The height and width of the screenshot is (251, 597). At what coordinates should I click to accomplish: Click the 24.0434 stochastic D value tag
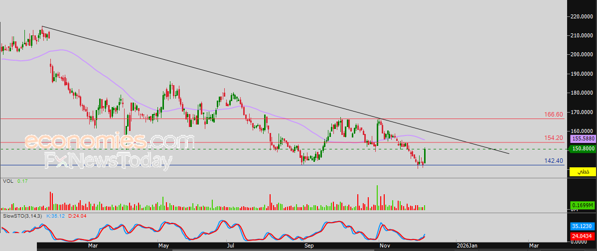(x=583, y=236)
